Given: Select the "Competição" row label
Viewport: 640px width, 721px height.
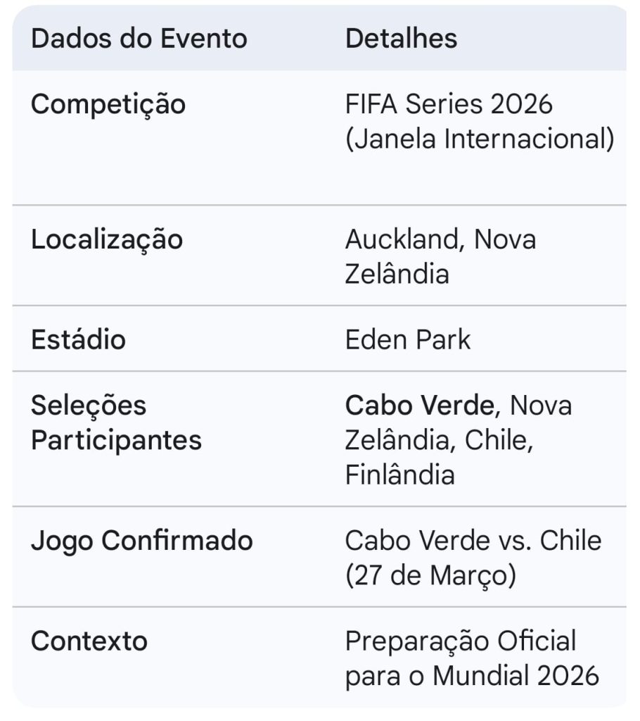Looking at the screenshot, I should (108, 105).
